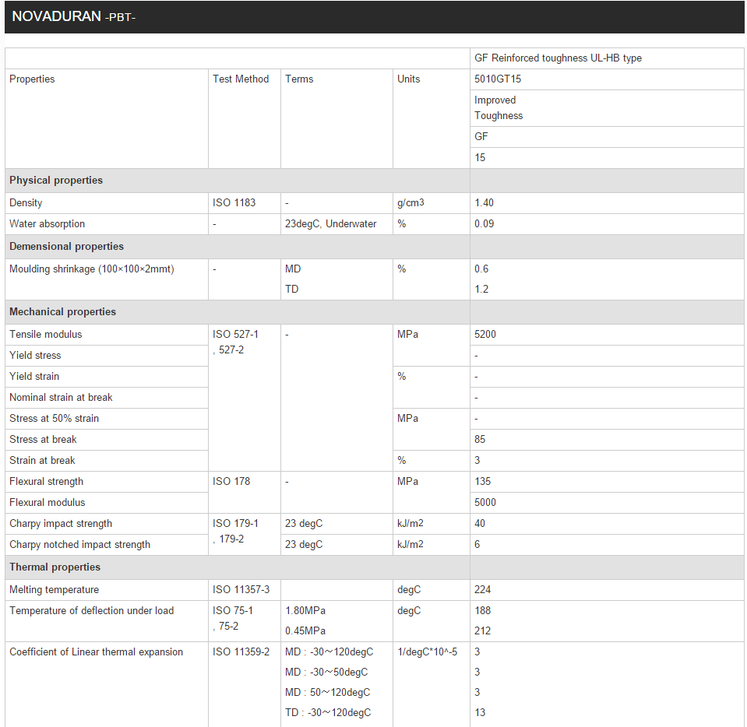Image resolution: width=747 pixels, height=727 pixels.
Task: Select the Water absorption row label
Action: coord(47,224)
